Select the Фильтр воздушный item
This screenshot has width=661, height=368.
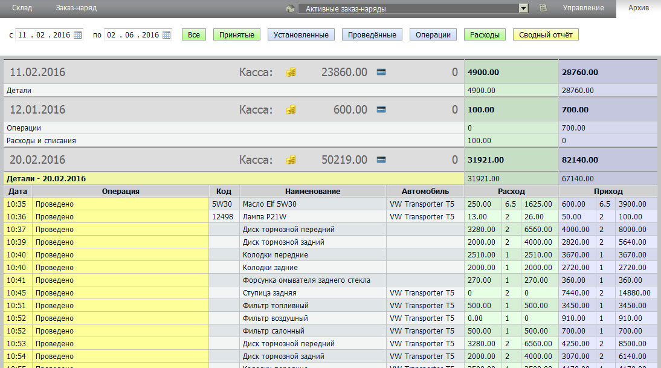tap(275, 318)
